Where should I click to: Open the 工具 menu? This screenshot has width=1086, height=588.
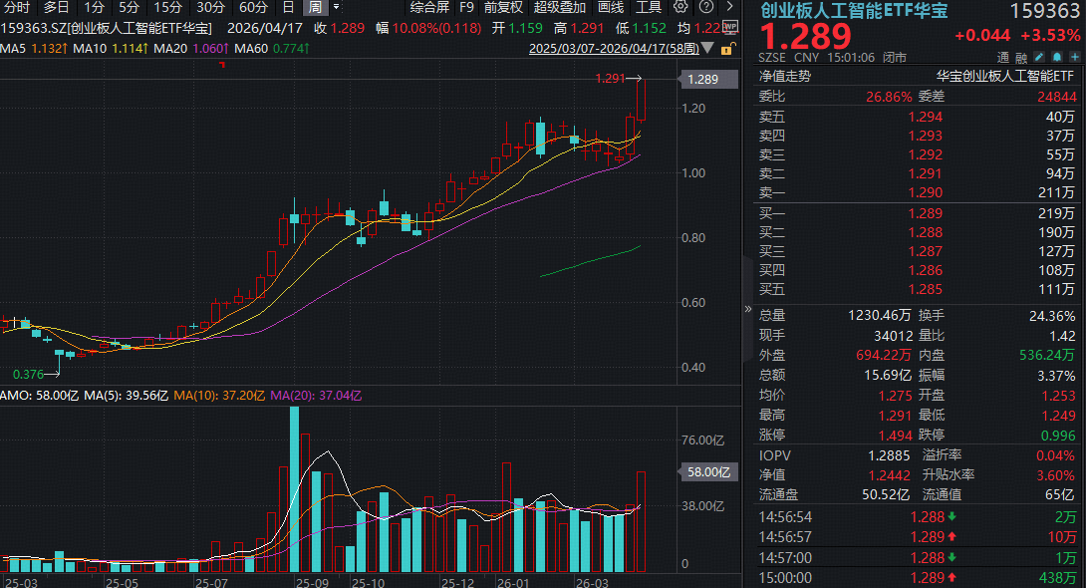[x=649, y=7]
